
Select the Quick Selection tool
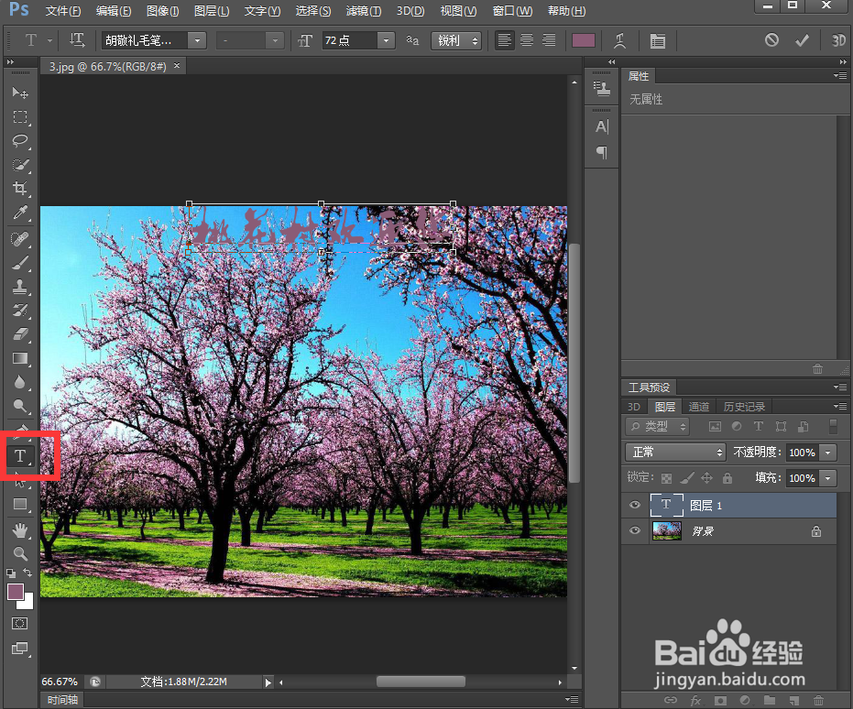(20, 165)
